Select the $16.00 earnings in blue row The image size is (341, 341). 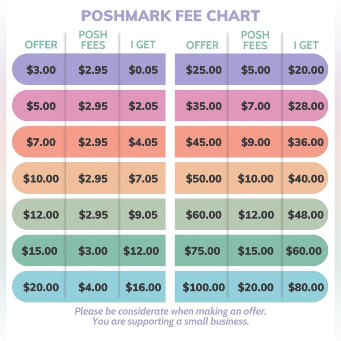pyautogui.click(x=143, y=287)
